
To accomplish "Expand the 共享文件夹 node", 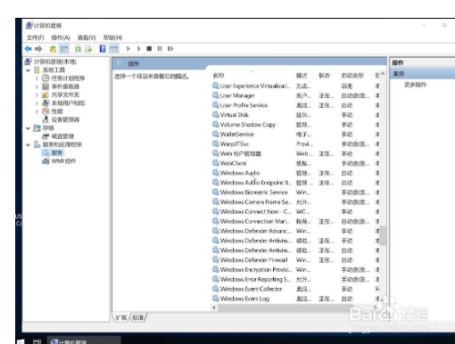I will tap(37, 95).
